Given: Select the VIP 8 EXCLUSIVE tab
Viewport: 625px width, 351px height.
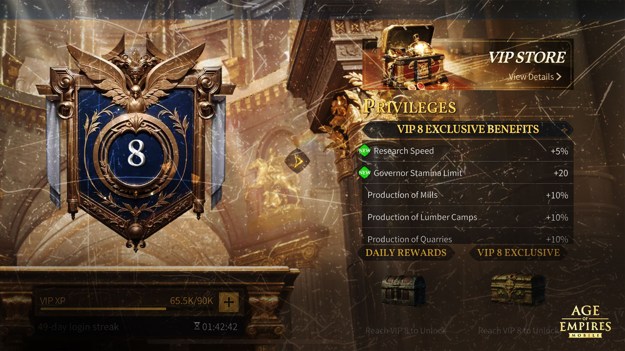Looking at the screenshot, I should click(x=519, y=253).
